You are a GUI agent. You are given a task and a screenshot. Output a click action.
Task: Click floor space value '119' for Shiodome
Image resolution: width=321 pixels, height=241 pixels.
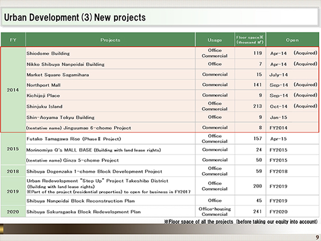[258, 53]
